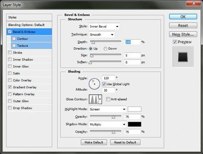203x154 pixels.
Task: Enable the Contour sub-option checkbox
Action: [x=14, y=38]
